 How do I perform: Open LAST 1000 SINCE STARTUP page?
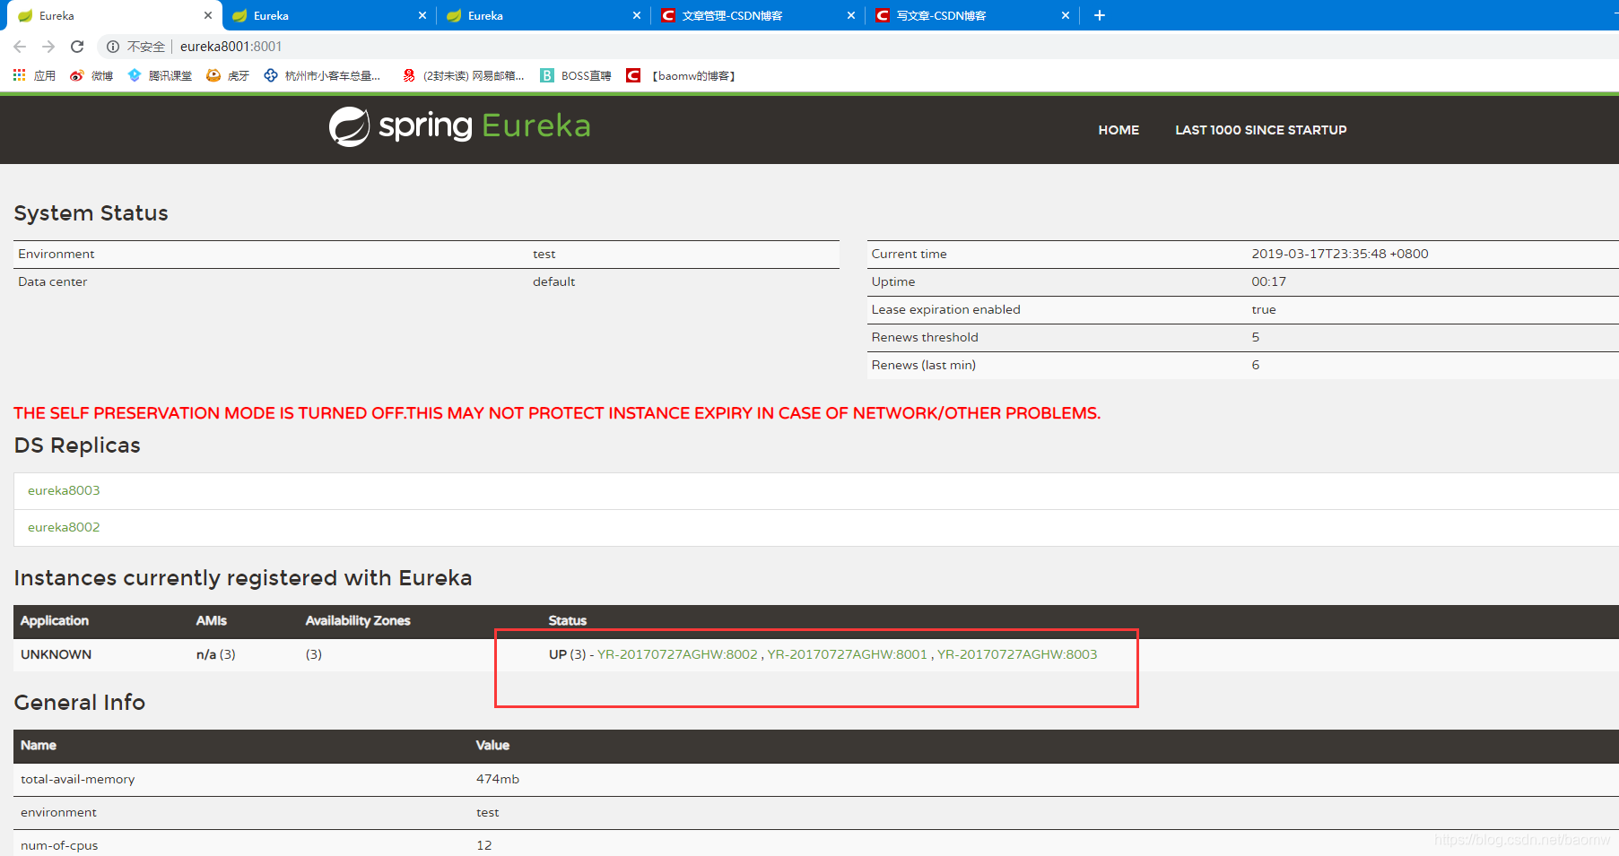pyautogui.click(x=1261, y=130)
